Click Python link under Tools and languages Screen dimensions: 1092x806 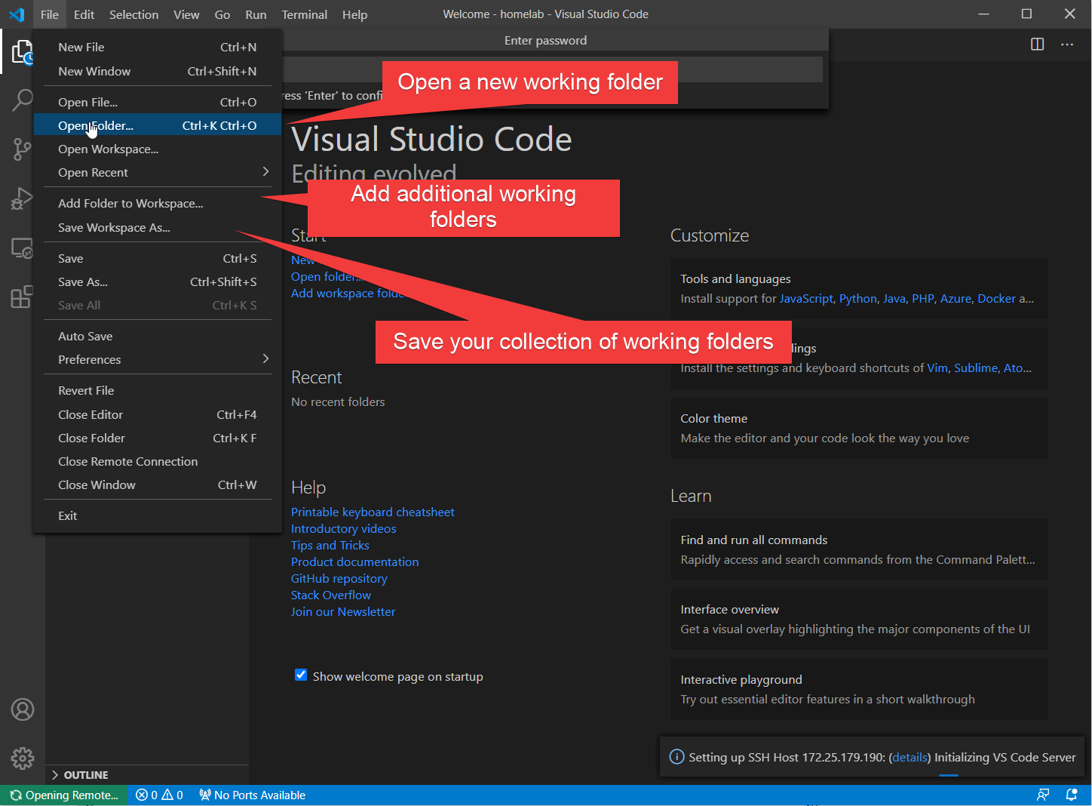pos(858,298)
